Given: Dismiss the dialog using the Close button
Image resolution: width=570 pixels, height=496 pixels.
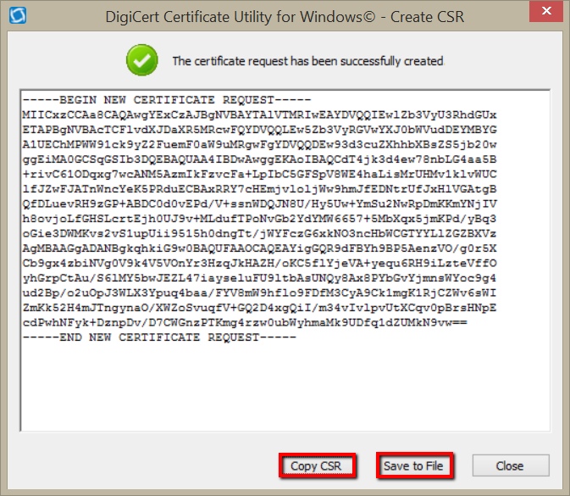Looking at the screenshot, I should coord(510,465).
